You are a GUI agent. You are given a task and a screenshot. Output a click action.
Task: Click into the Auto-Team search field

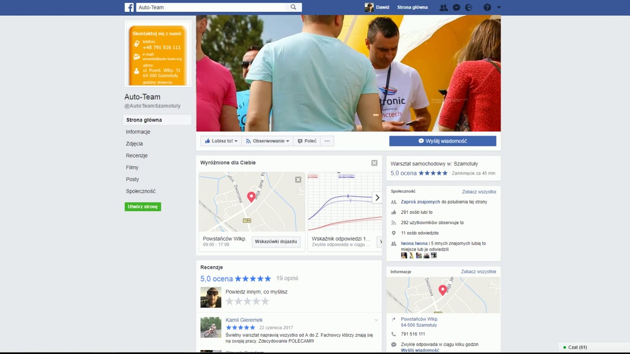211,7
